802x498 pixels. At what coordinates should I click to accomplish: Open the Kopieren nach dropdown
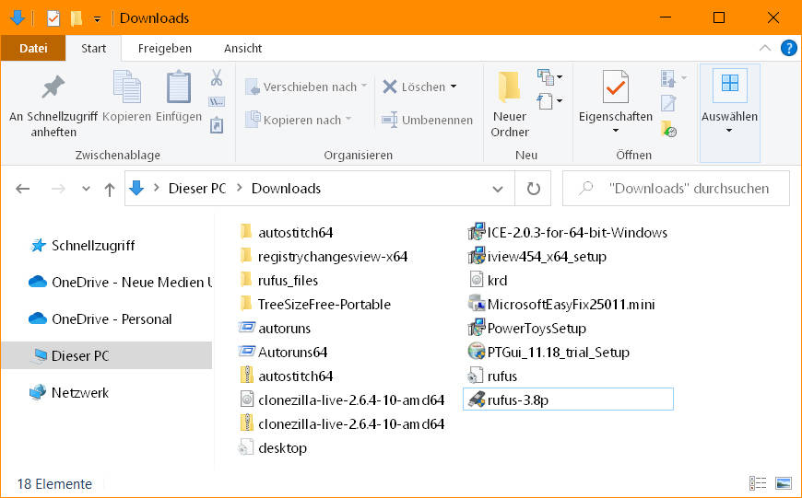(x=348, y=119)
